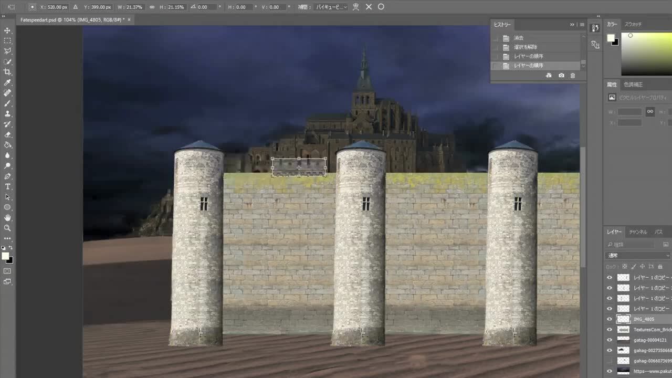Screen dimensions: 672x378
Task: Switch to the 色調補正 tab
Action: (633, 85)
